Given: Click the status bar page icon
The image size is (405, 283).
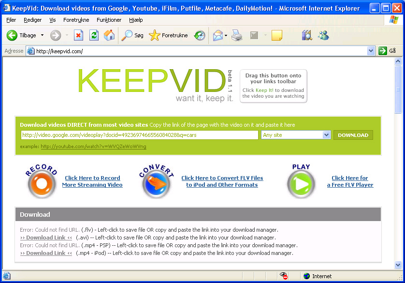Looking at the screenshot, I should (x=6, y=276).
